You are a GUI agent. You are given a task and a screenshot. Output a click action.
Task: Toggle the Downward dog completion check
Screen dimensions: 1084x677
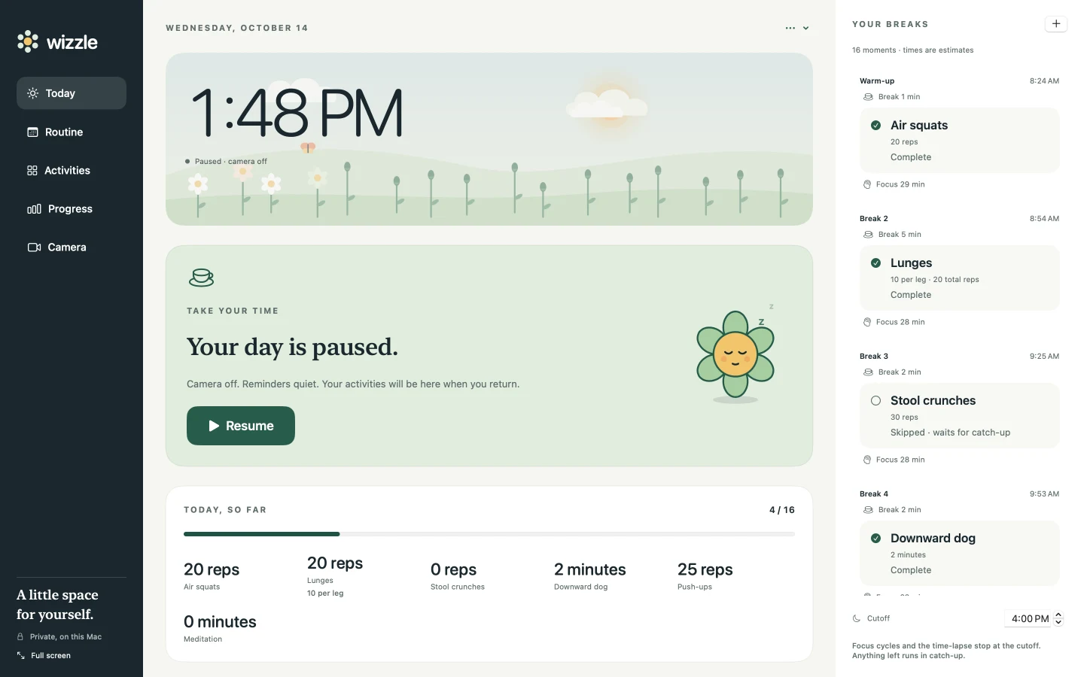pos(875,539)
